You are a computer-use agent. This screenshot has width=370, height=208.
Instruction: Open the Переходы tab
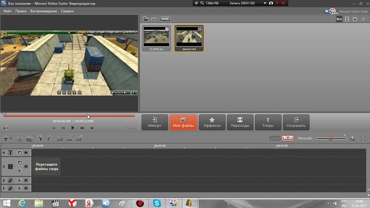[x=240, y=122]
